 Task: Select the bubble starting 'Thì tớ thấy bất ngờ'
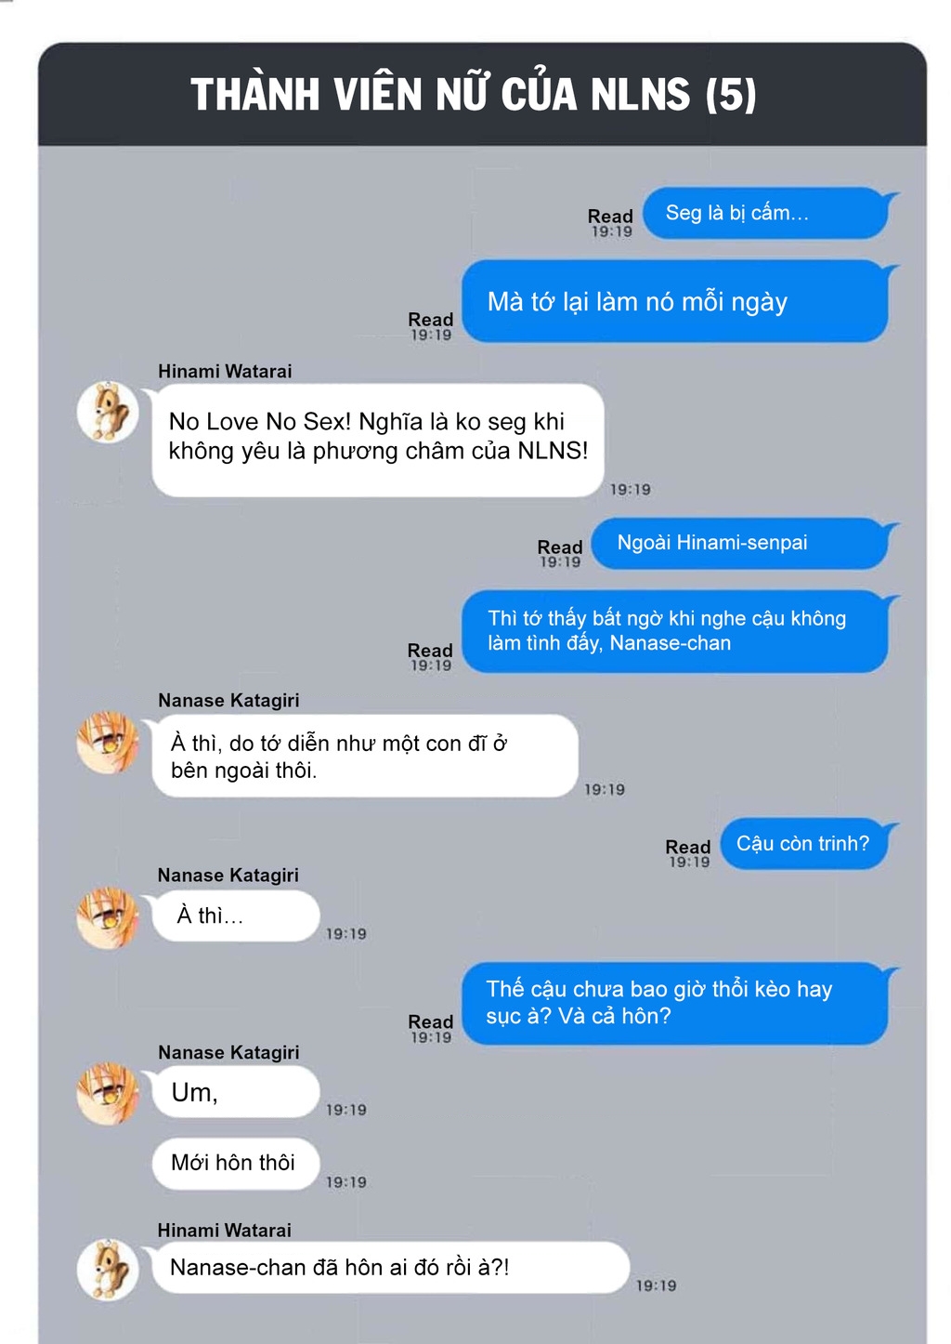[676, 631]
